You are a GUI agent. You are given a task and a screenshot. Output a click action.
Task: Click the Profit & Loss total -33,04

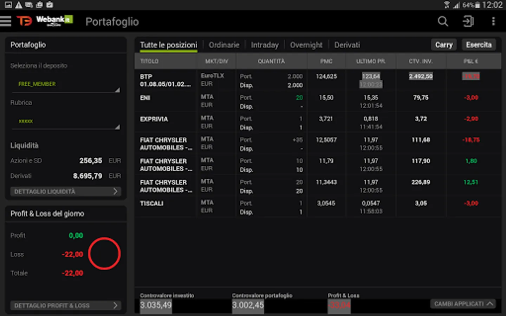(x=339, y=305)
